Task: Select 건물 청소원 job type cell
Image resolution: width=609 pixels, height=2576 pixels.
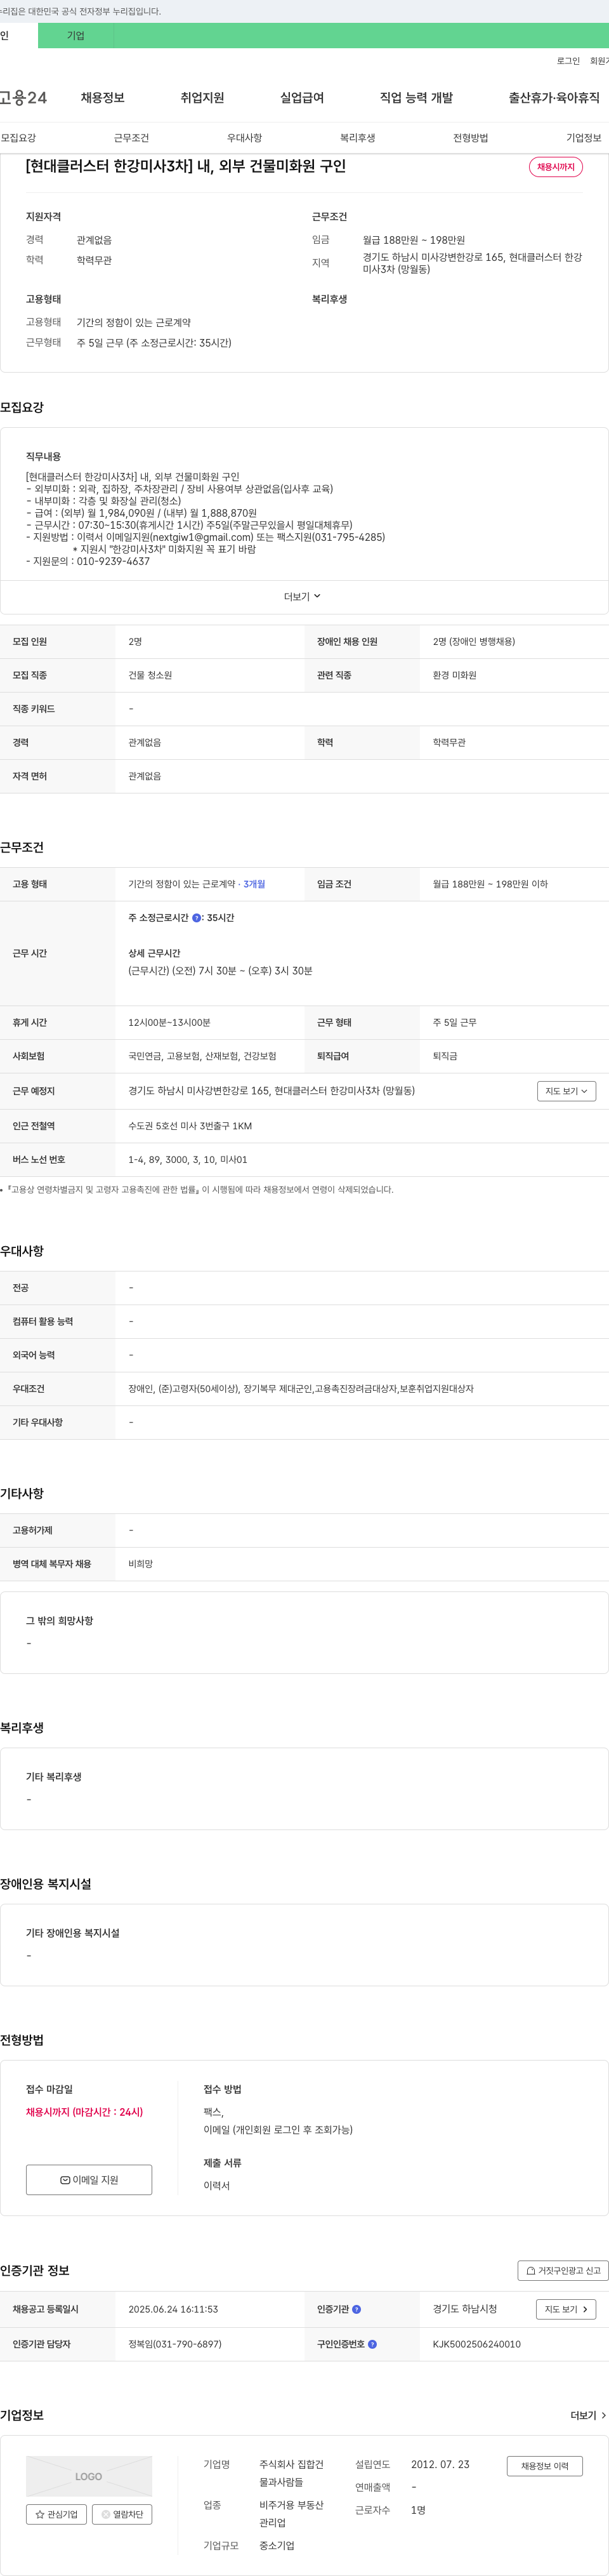Action: tap(150, 675)
